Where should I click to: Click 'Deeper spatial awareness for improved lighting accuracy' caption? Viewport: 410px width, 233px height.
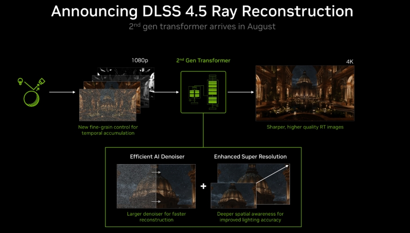(x=250, y=217)
